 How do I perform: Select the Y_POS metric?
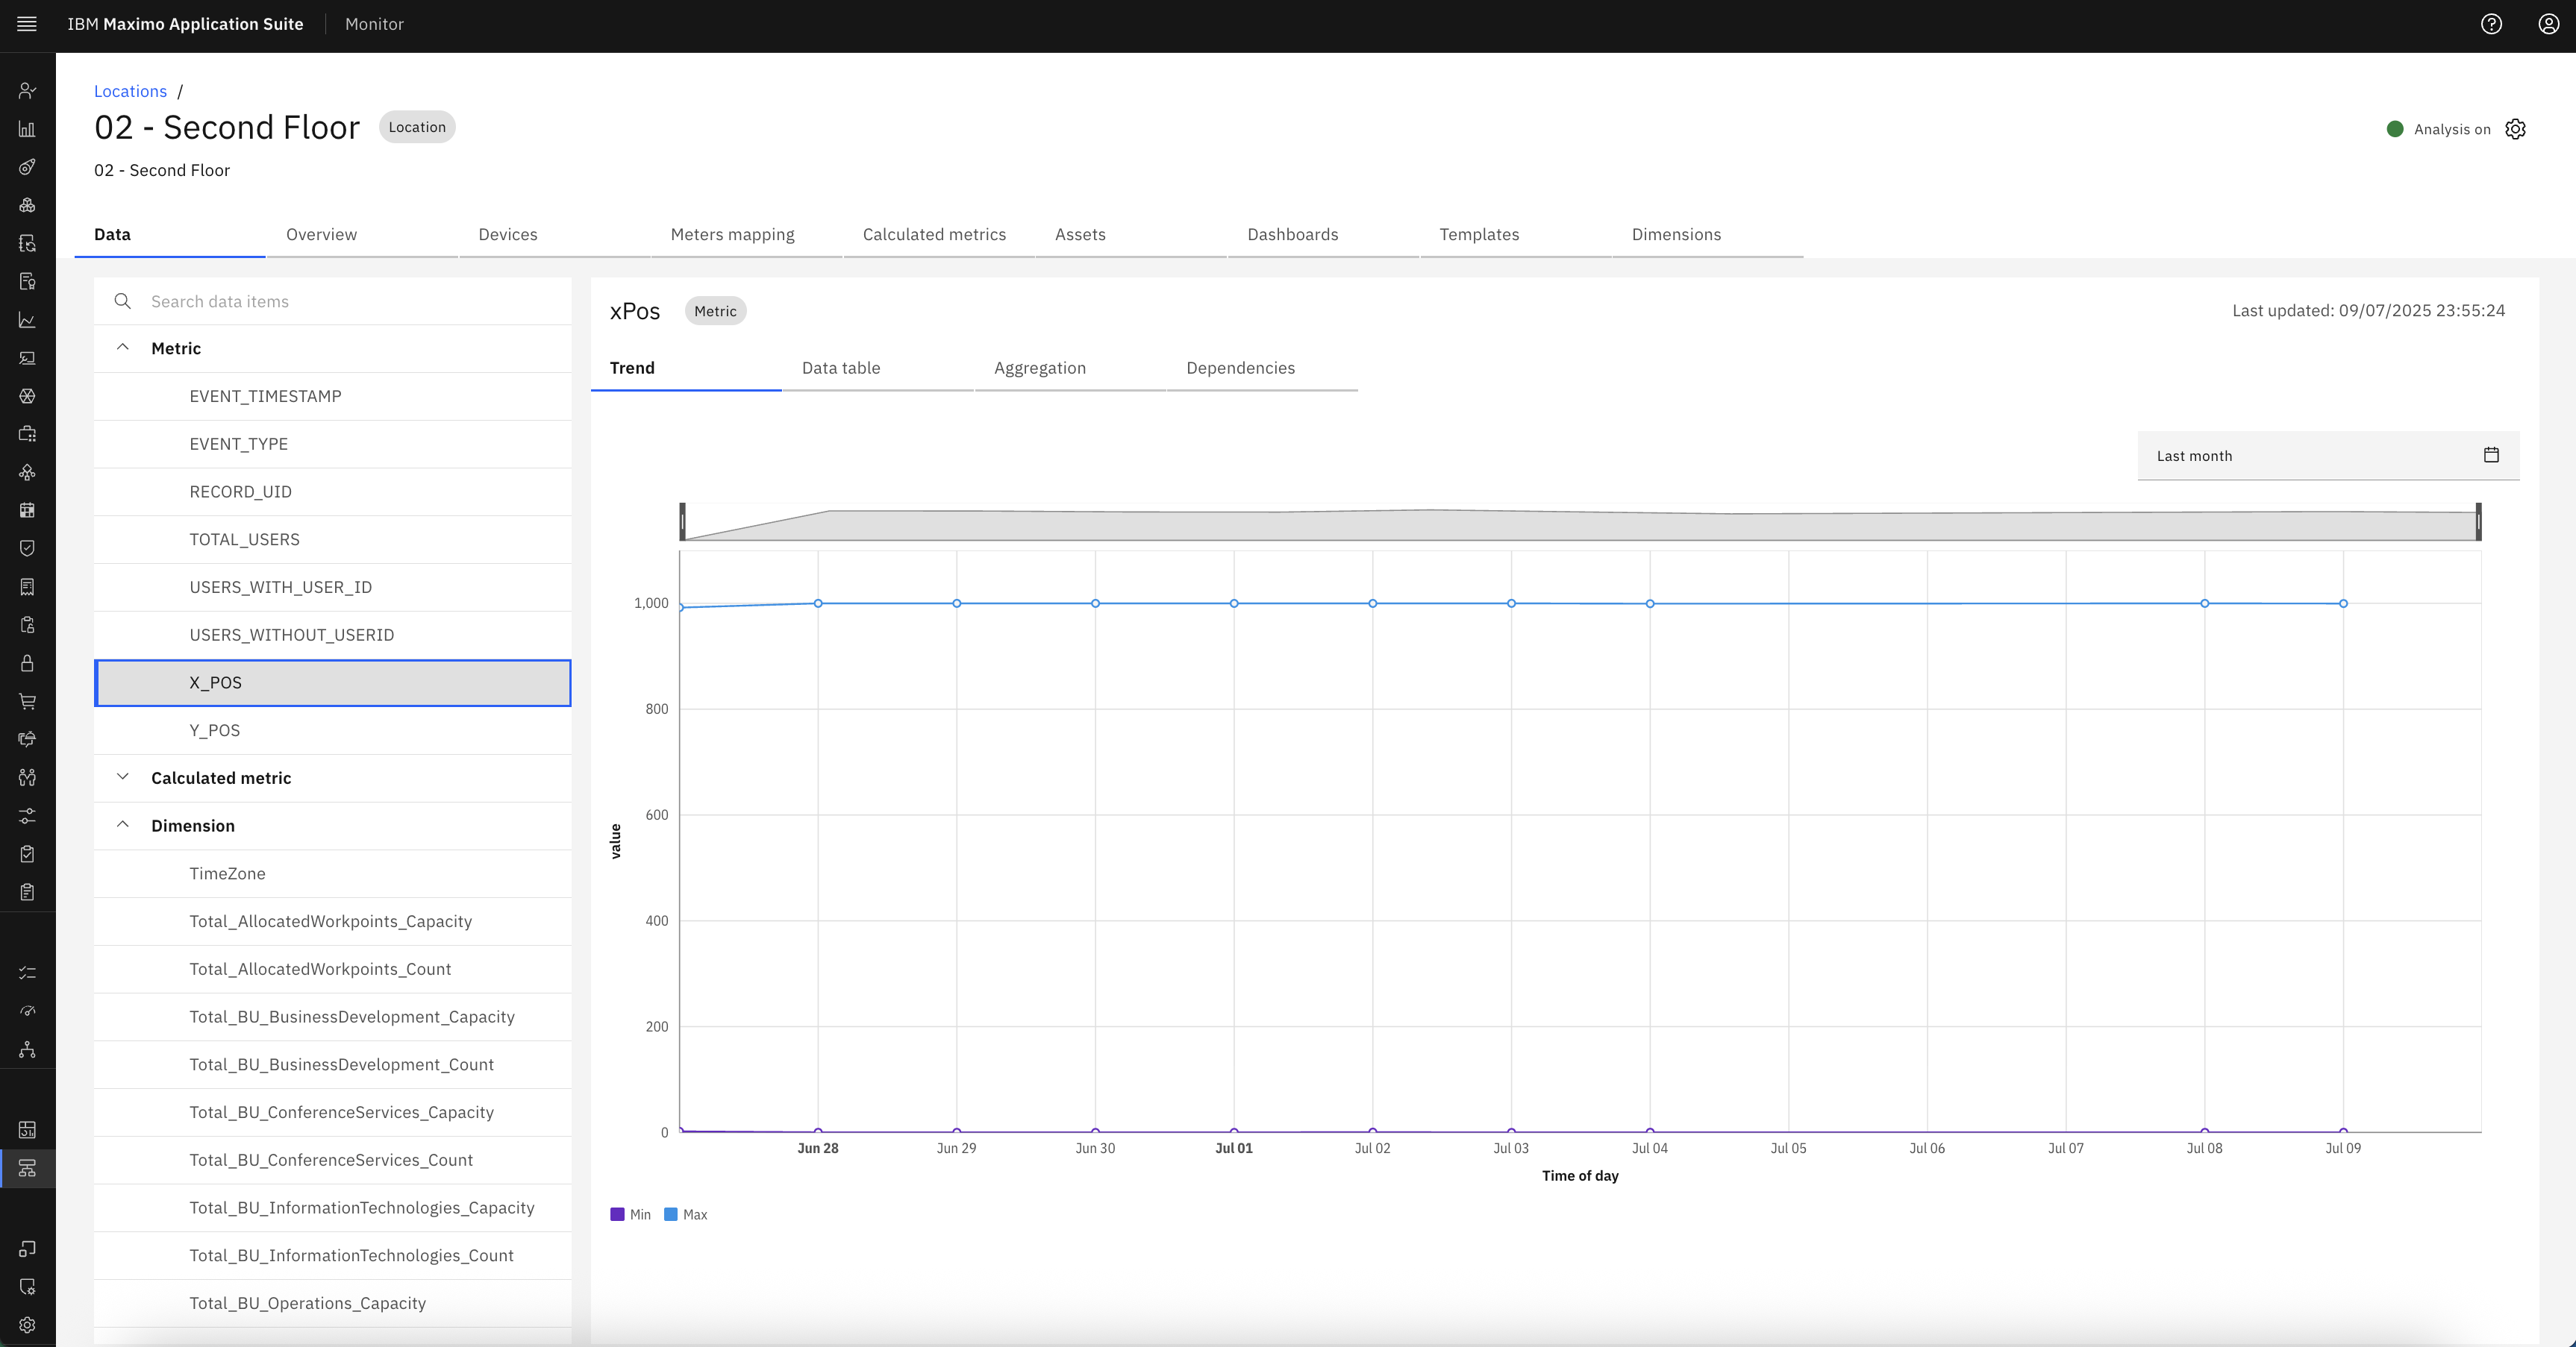tap(333, 730)
